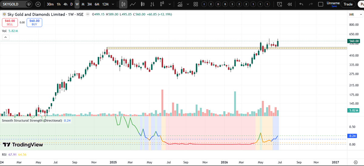The image size is (364, 166).
Task: Add a symbol with the plus circle icon
Action: pos(38,4)
